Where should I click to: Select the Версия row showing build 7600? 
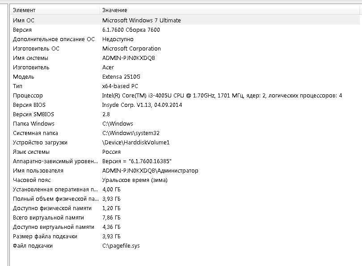(185, 30)
